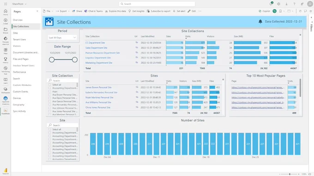Check Select all in Site Collection filter

pyautogui.click(x=50, y=85)
